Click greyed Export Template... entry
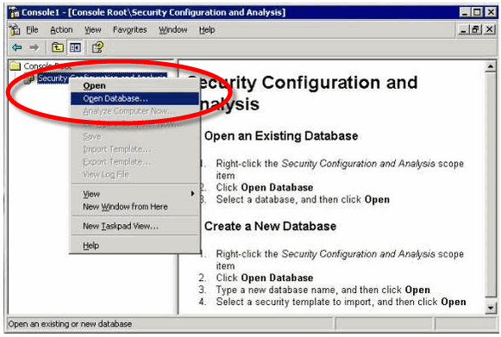 pos(135,162)
